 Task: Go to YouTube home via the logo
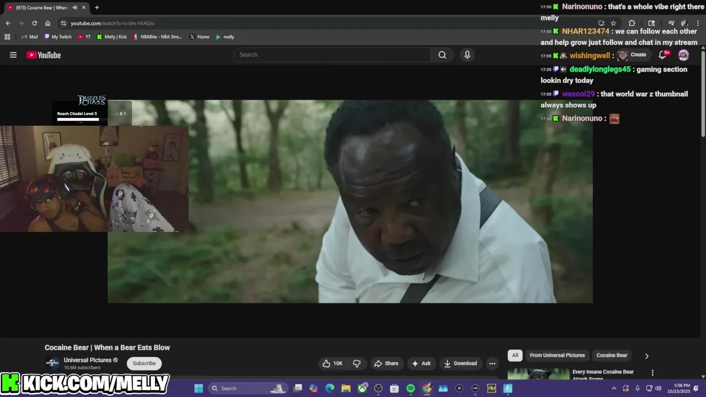pos(44,55)
